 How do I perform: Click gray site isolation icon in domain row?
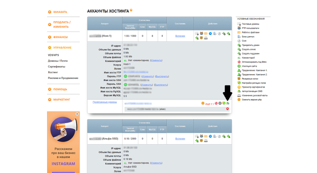pos(220,103)
